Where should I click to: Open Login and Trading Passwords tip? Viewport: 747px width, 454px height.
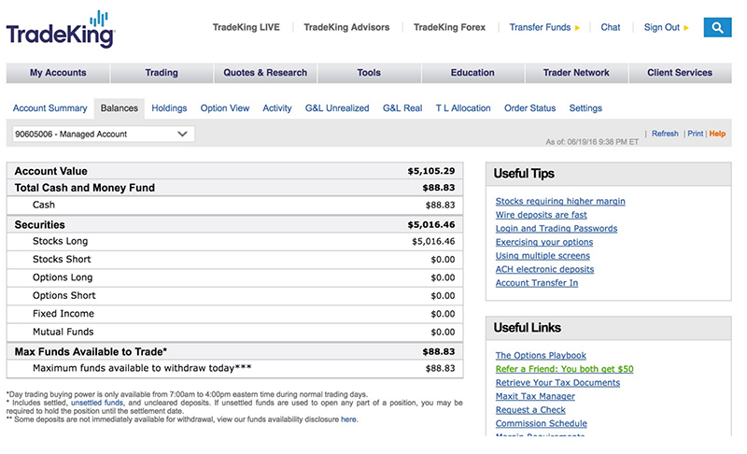tap(557, 228)
